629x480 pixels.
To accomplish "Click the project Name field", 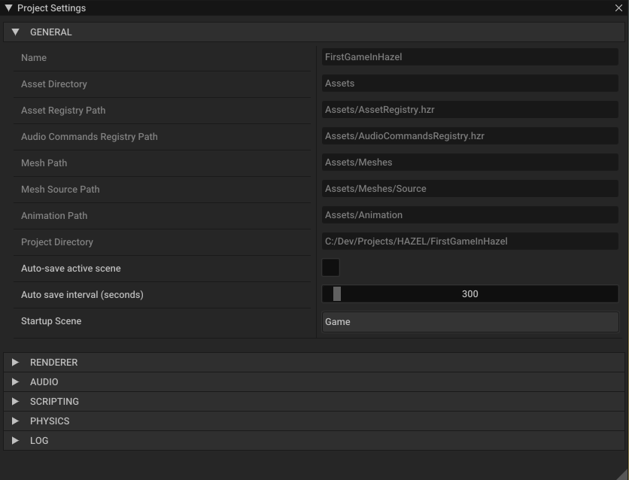I will [469, 57].
